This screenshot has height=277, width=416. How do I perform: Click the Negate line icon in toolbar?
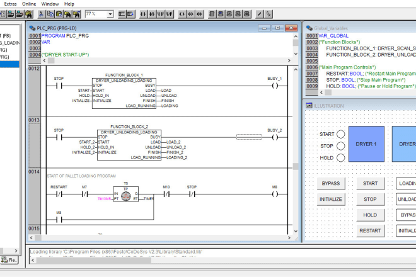click(x=258, y=14)
